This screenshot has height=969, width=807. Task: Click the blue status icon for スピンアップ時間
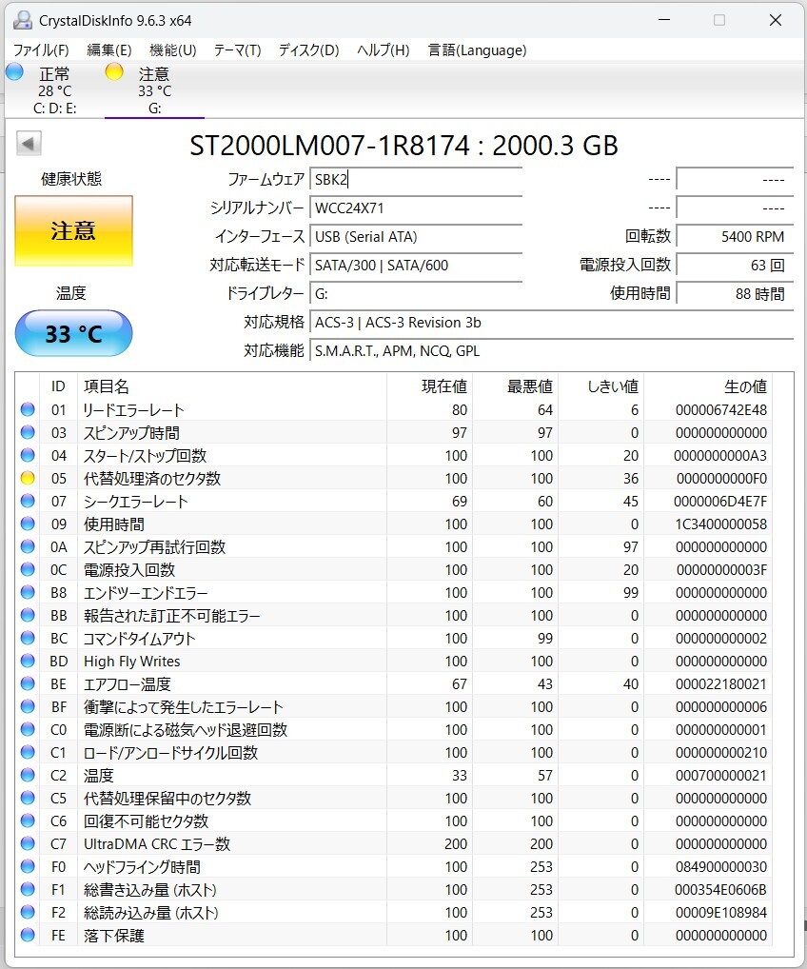coord(28,432)
